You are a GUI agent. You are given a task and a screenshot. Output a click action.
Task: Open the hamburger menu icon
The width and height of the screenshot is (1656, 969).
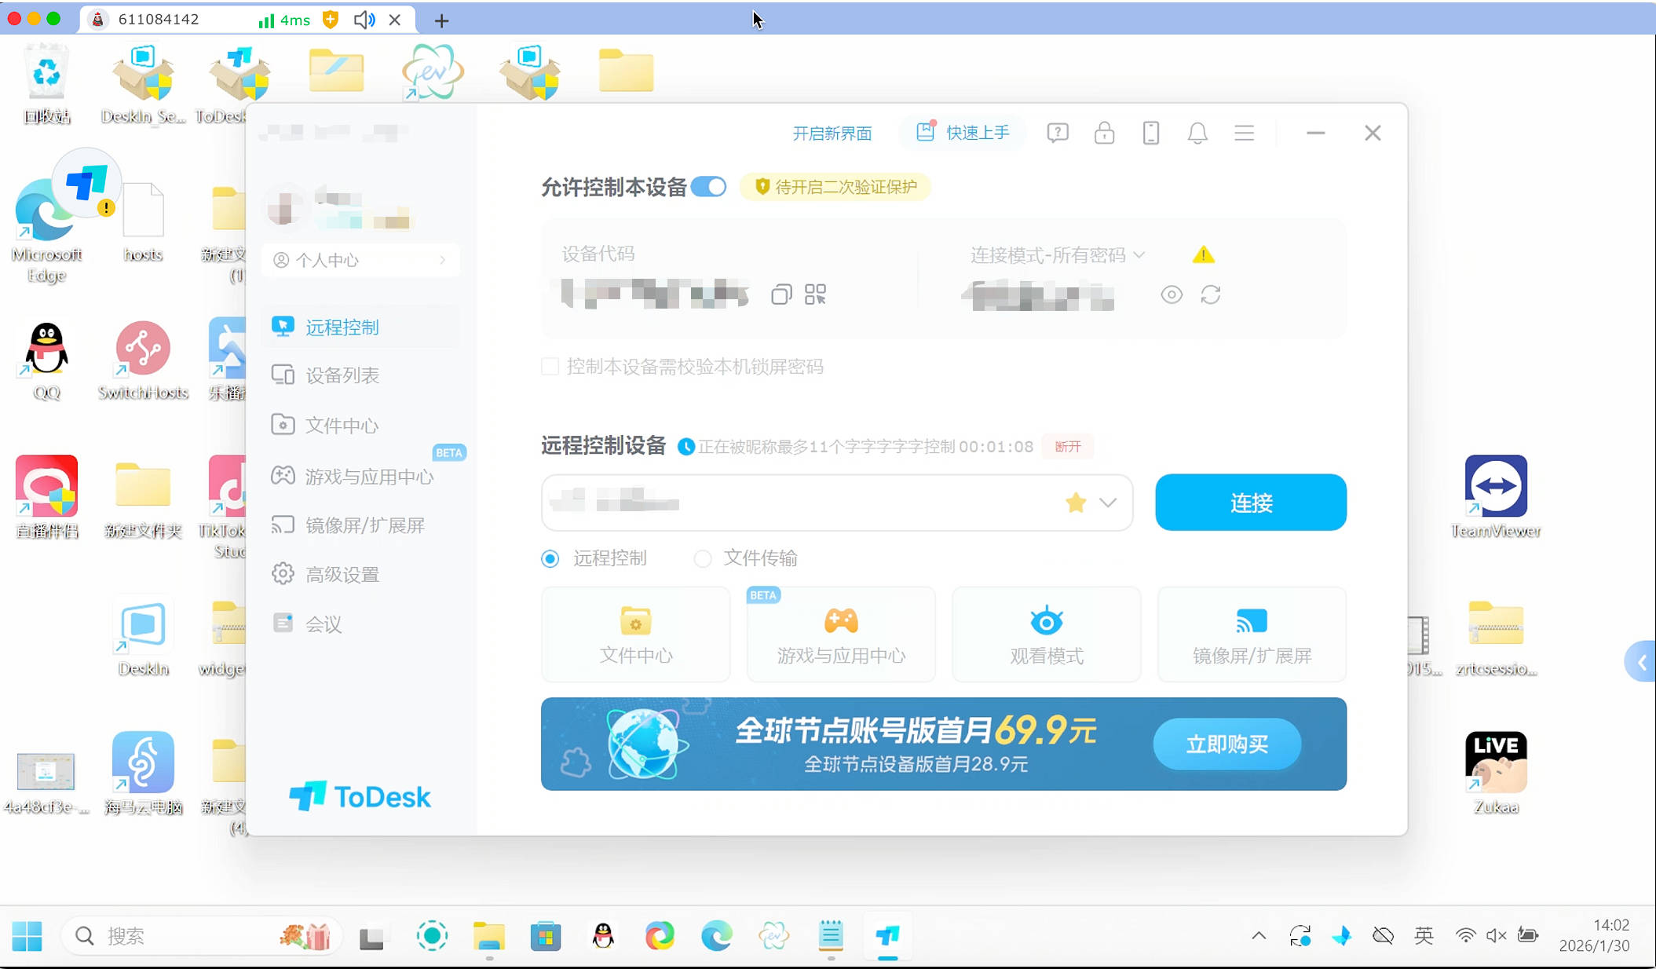coord(1244,133)
